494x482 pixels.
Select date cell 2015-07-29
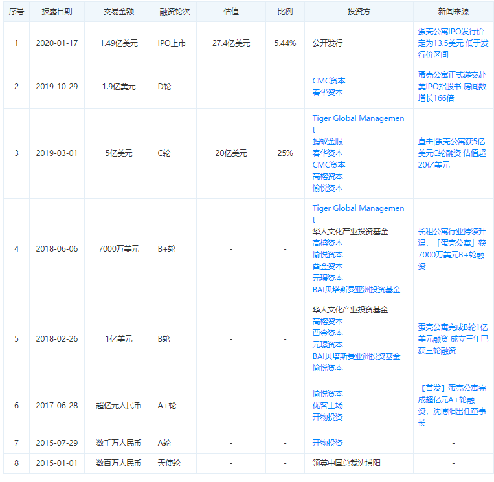[57, 443]
